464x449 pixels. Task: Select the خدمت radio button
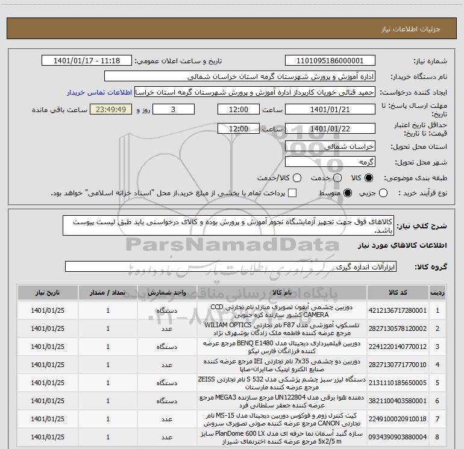[337, 178]
